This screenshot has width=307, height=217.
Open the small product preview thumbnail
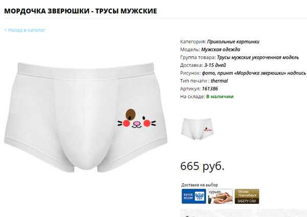tap(197, 129)
